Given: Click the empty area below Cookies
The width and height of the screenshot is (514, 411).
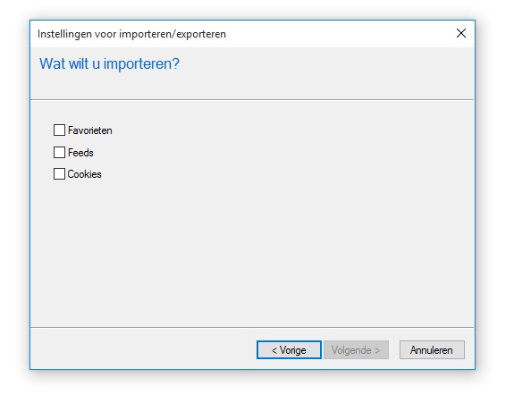Looking at the screenshot, I should click(x=252, y=252).
